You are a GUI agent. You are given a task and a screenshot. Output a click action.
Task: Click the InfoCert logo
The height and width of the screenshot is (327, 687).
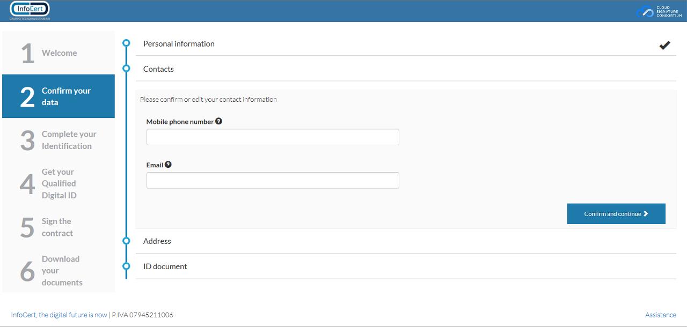pos(30,10)
